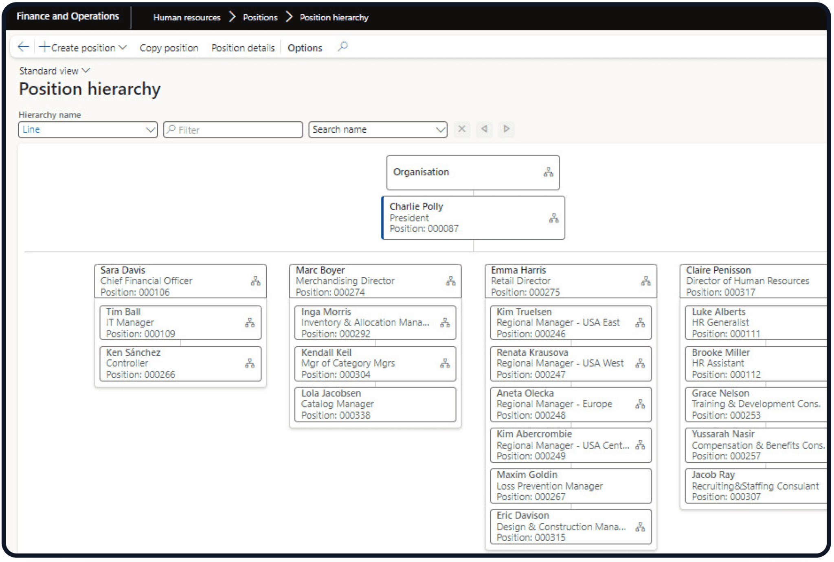Click 'Regional Manager - USA East' text
The width and height of the screenshot is (834, 562).
[558, 322]
